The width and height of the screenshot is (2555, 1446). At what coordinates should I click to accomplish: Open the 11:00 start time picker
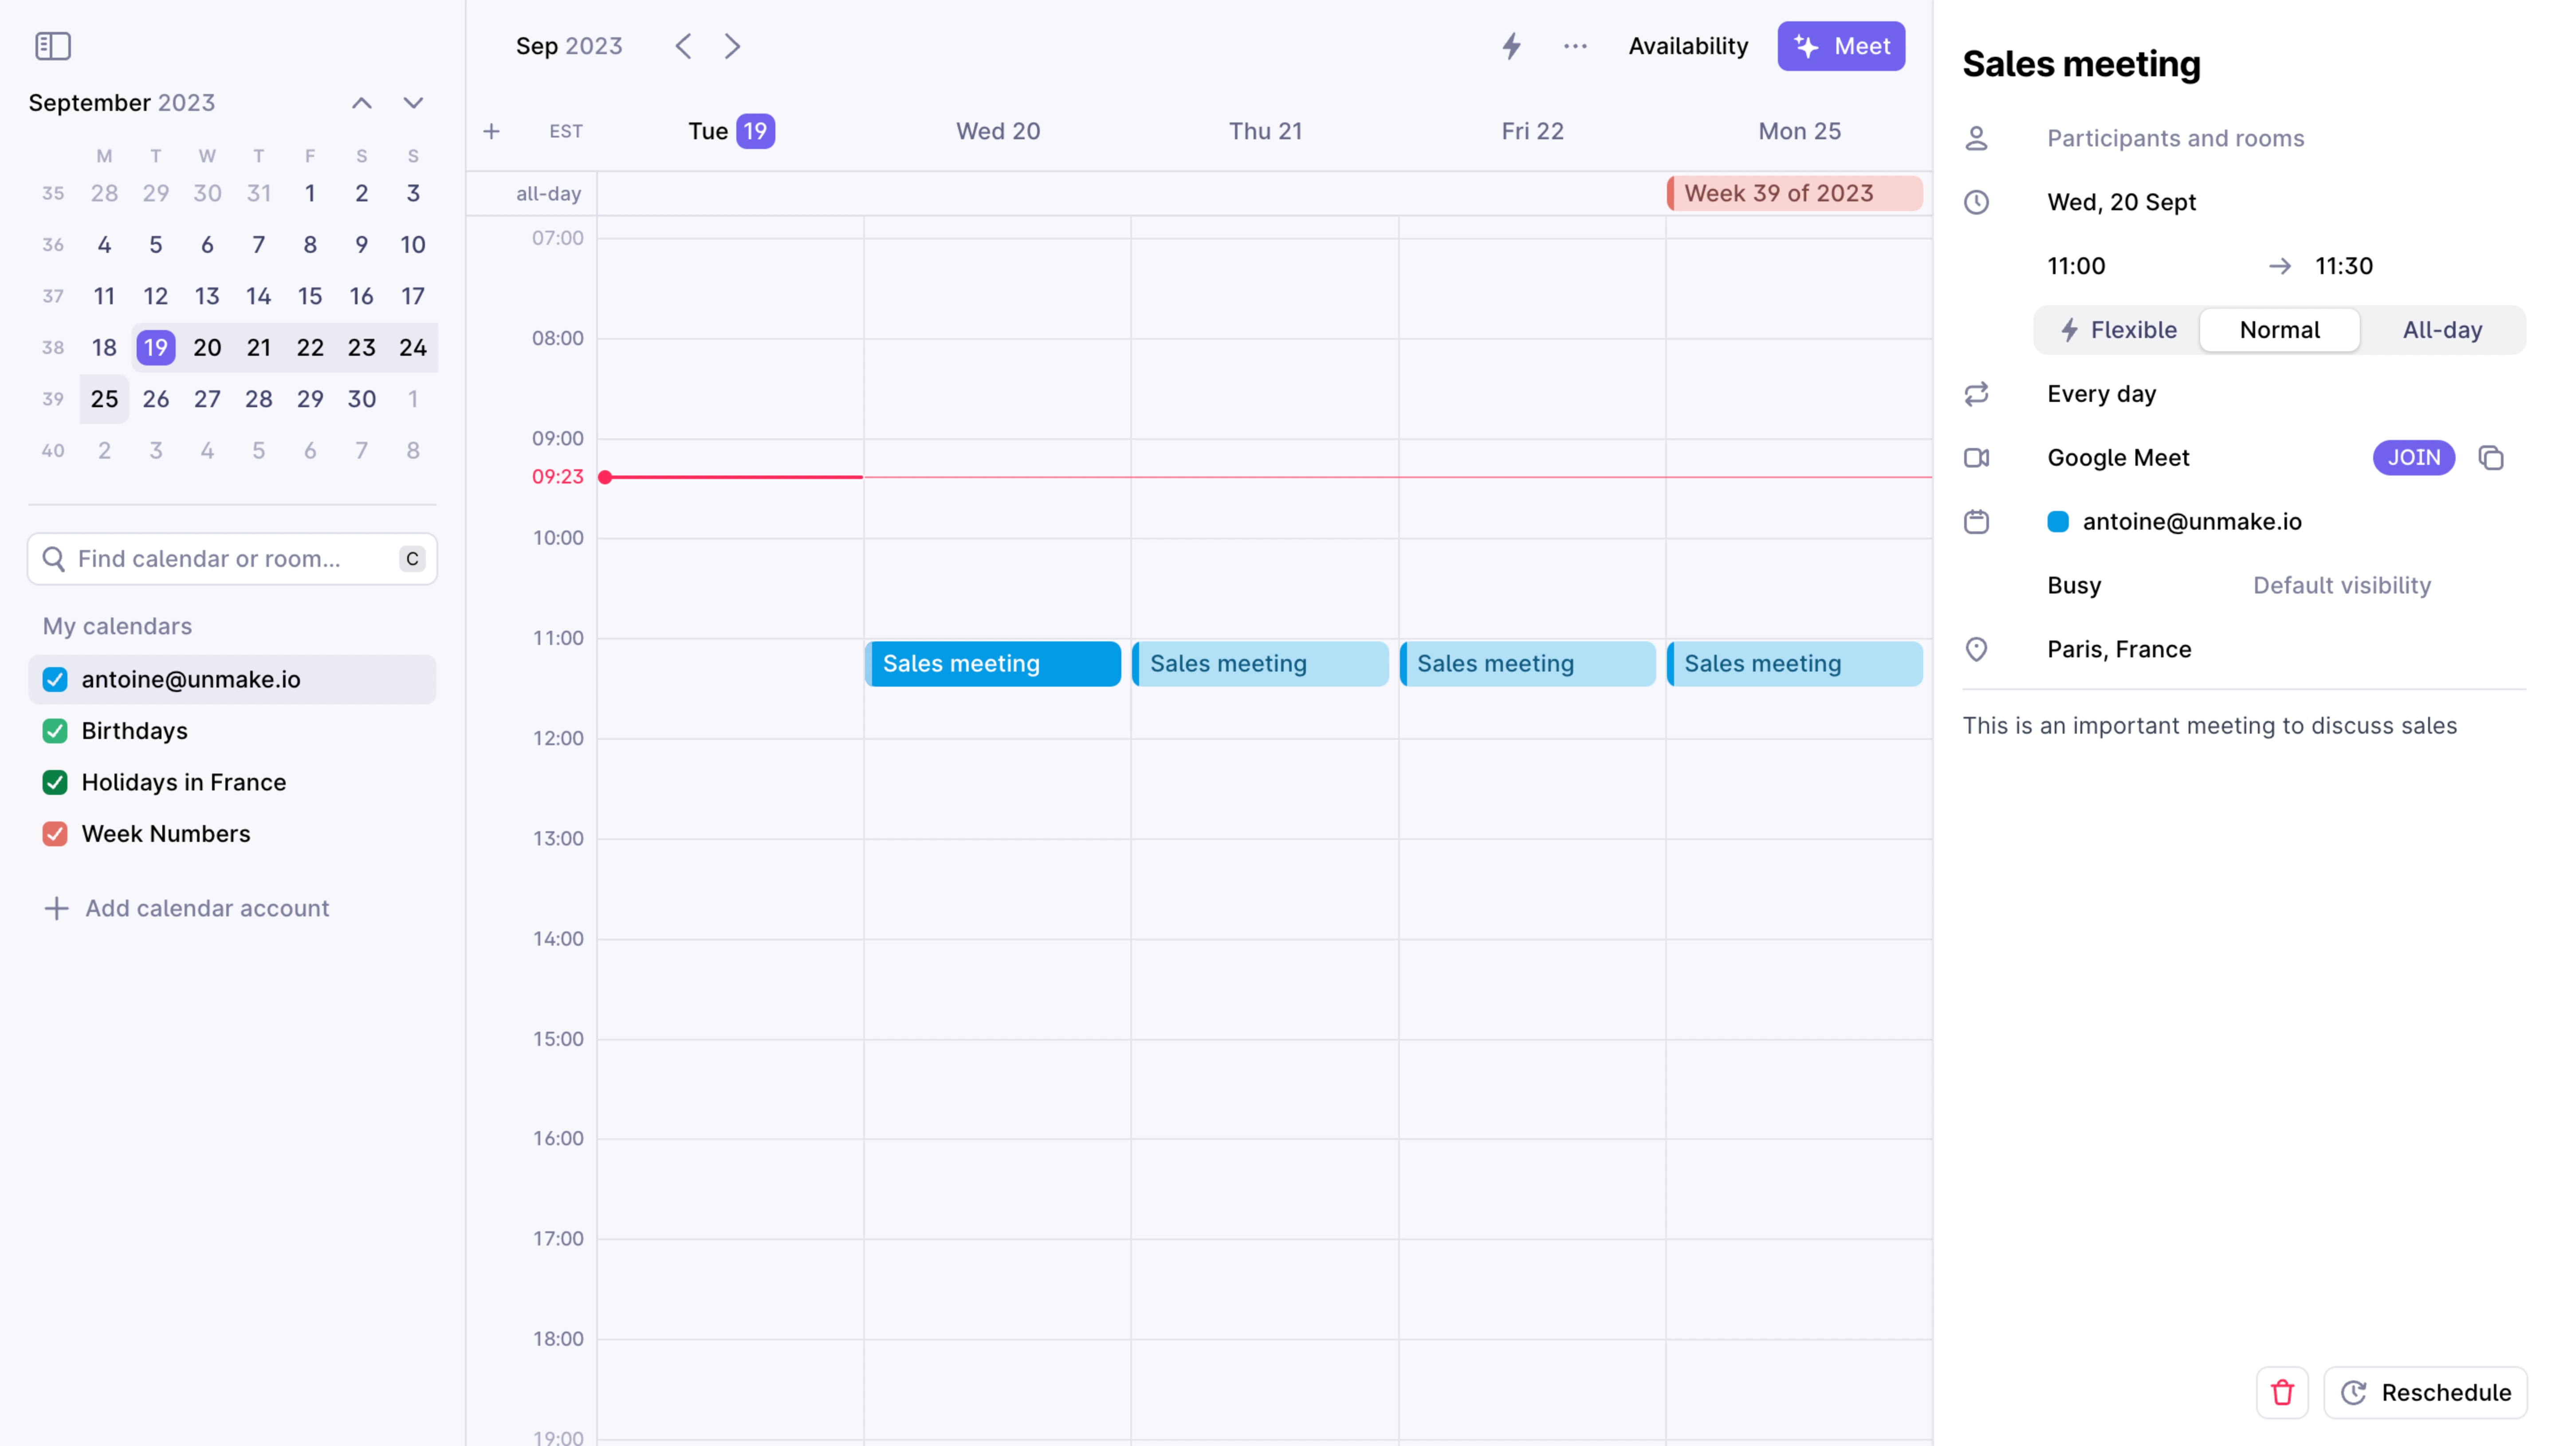(x=2075, y=266)
